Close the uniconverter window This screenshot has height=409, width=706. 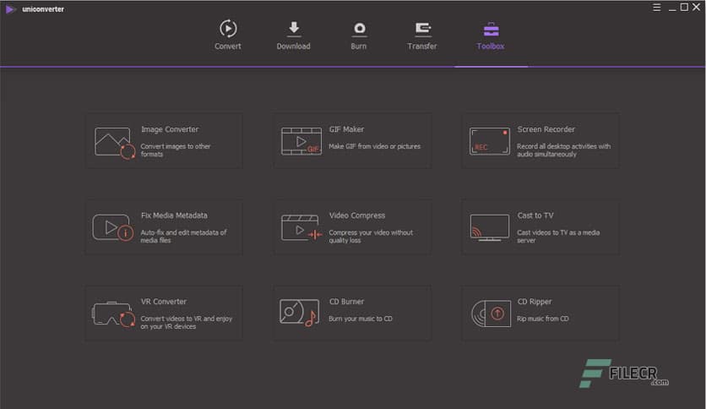[x=697, y=8]
